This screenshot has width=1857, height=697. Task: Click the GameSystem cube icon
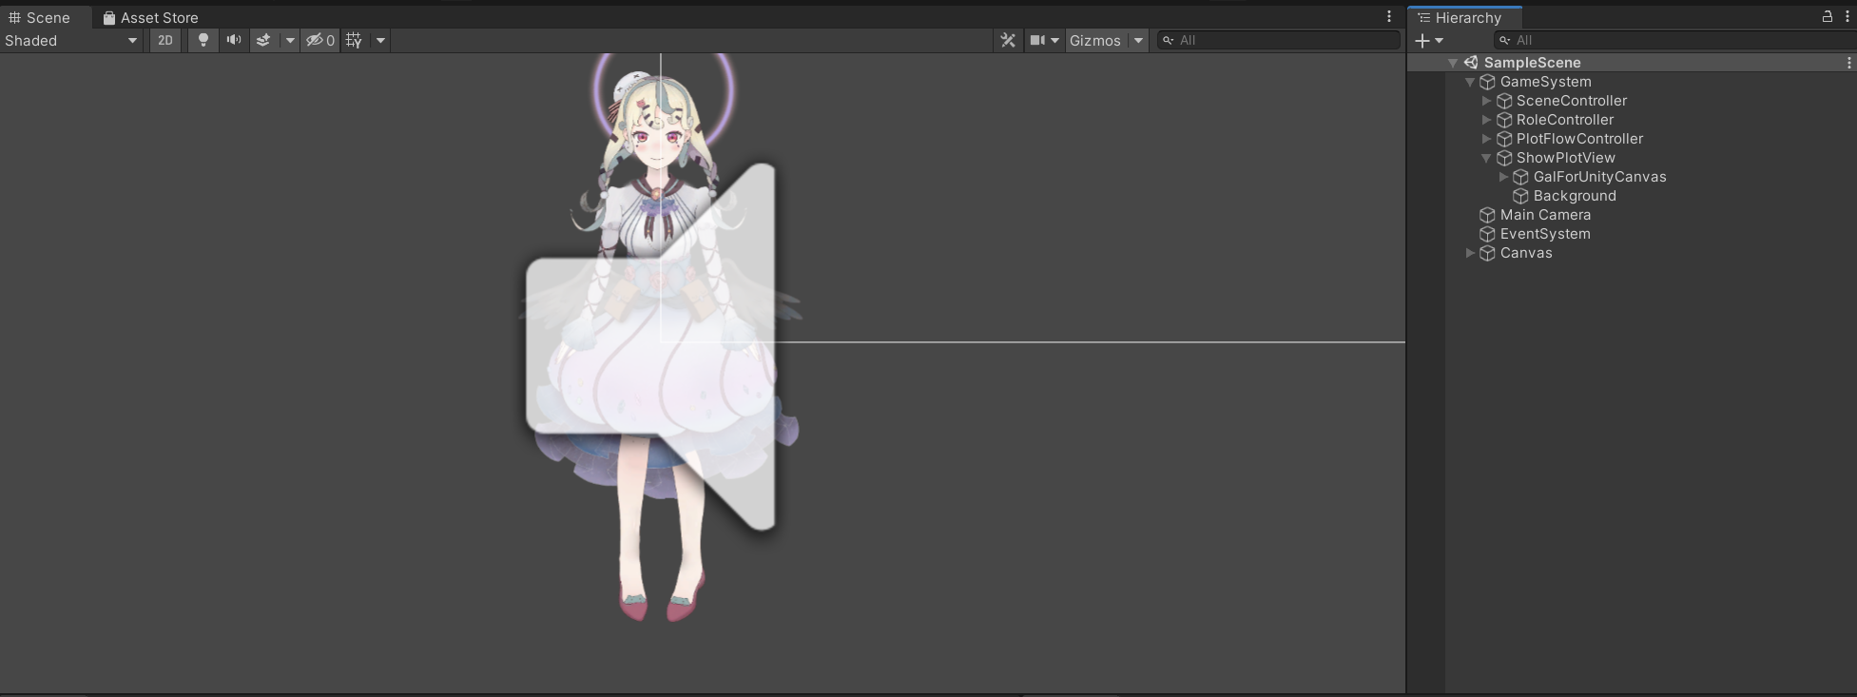click(x=1487, y=82)
